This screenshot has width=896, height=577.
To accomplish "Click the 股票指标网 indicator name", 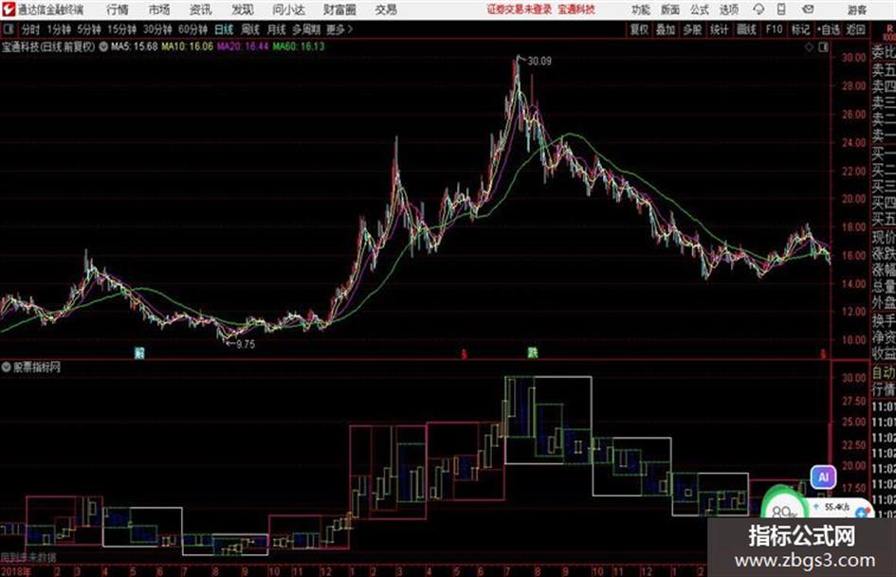I will click(x=37, y=368).
